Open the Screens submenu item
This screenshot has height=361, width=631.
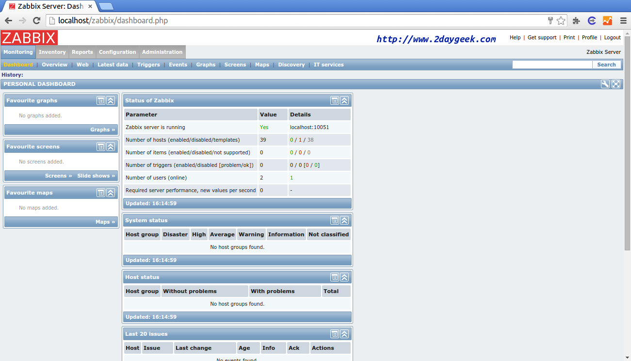click(x=235, y=65)
